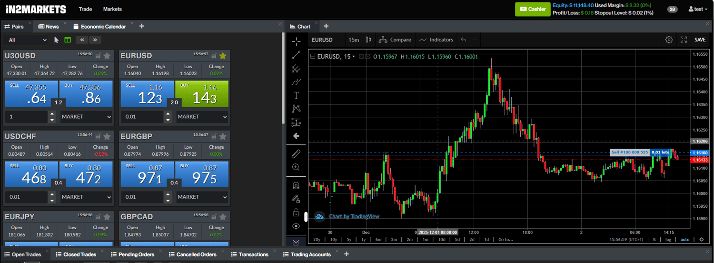Open chart settings gear in top toolbar
This screenshot has height=263, width=714.
[x=669, y=40]
